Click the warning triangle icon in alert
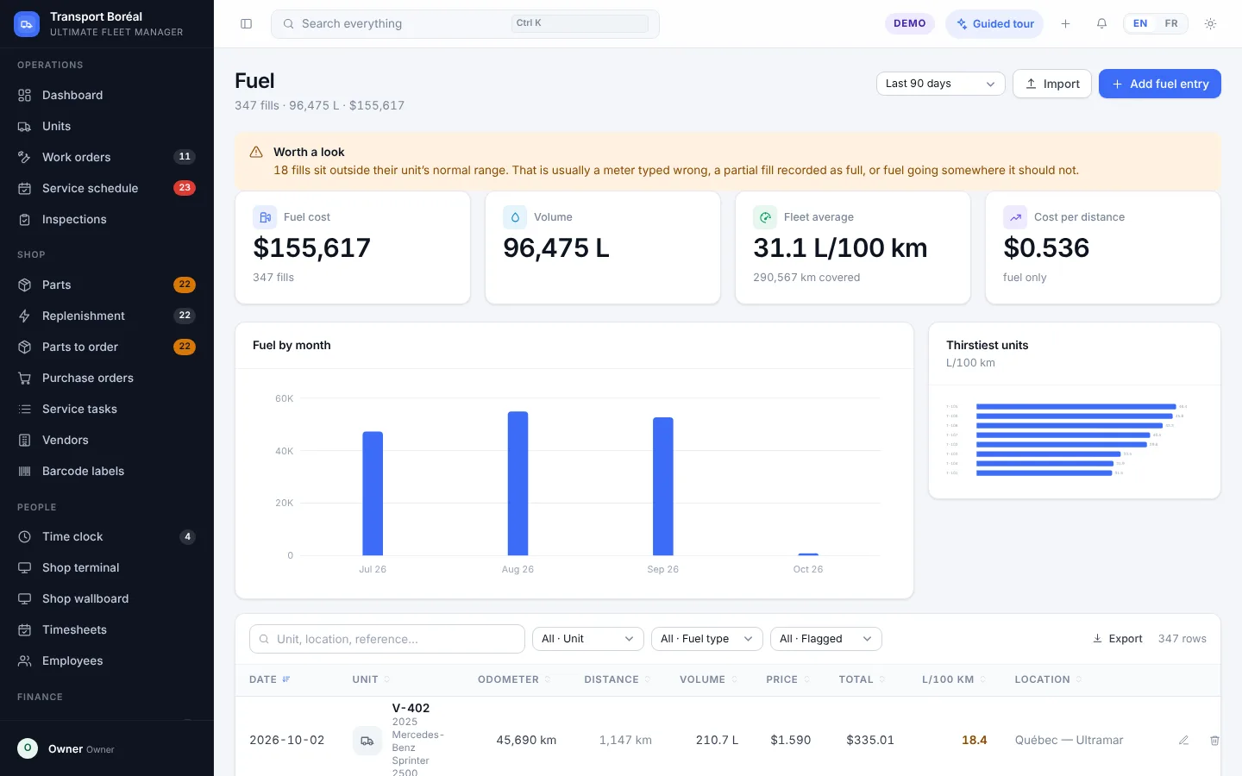 256,152
